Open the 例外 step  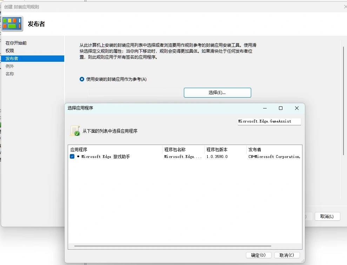click(x=10, y=66)
